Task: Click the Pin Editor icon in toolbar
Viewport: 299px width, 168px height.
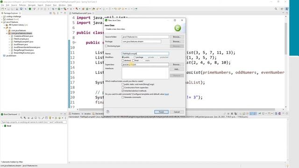Action: pos(136,9)
